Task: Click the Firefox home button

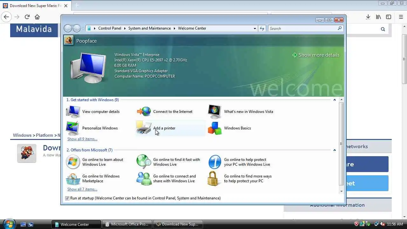Action: [37, 17]
